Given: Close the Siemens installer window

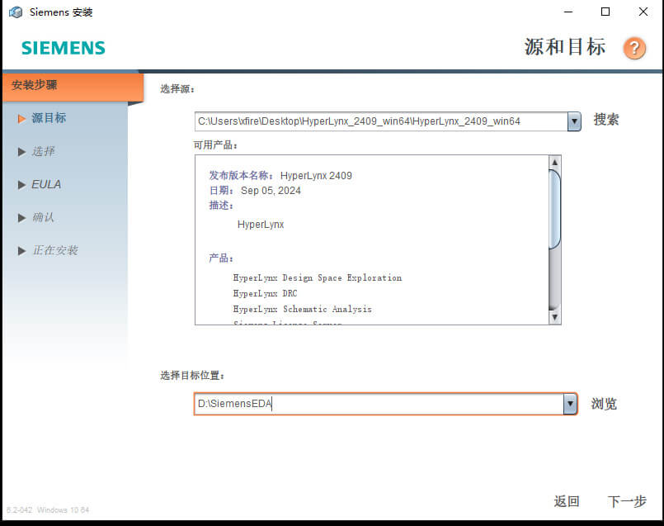Looking at the screenshot, I should tap(643, 12).
